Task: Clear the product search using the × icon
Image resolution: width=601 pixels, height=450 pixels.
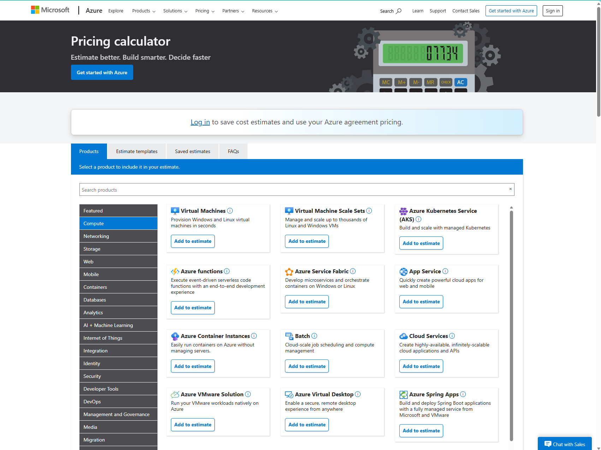Action: coord(510,189)
